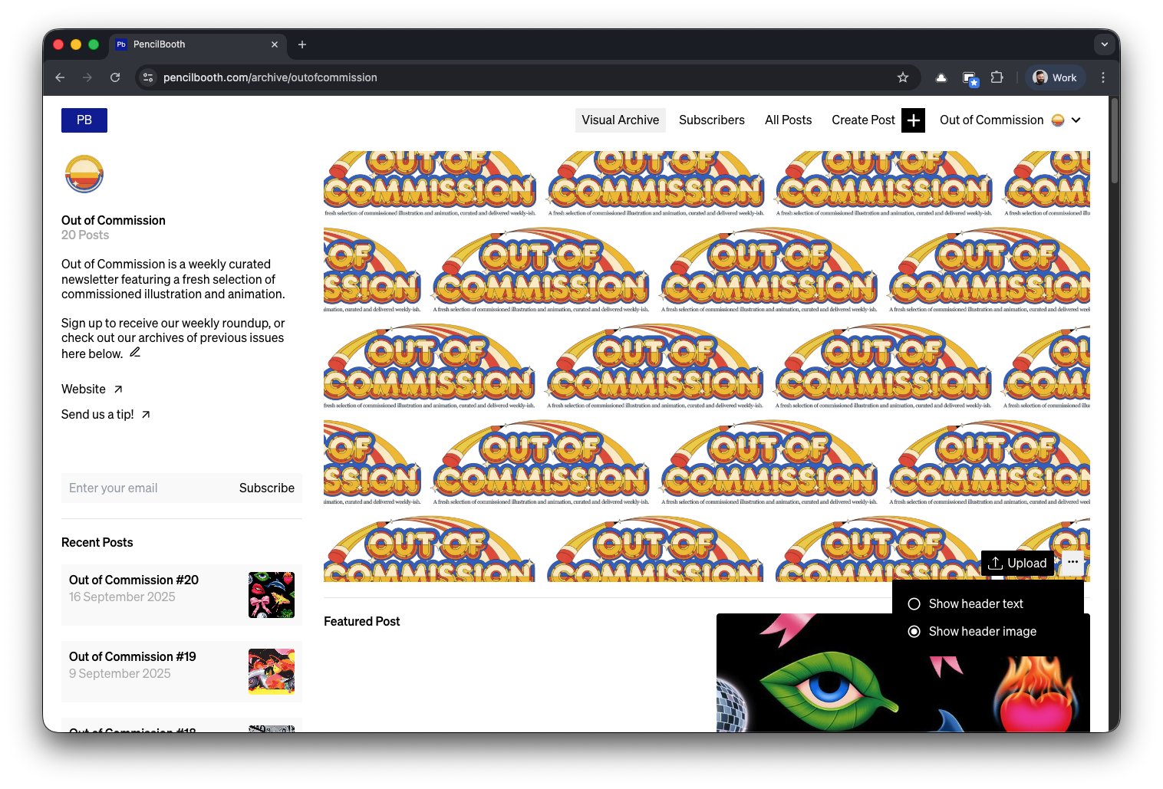Click the Out of Commission sidebar title
Screen dimensions: 1163x789
pos(114,221)
